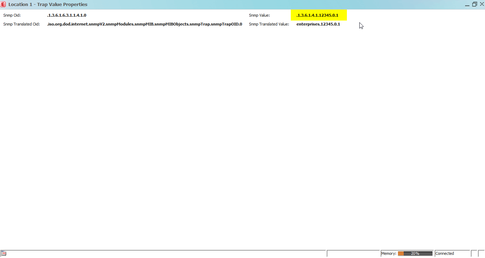Click the application icon in the title bar

[x=4, y=4]
